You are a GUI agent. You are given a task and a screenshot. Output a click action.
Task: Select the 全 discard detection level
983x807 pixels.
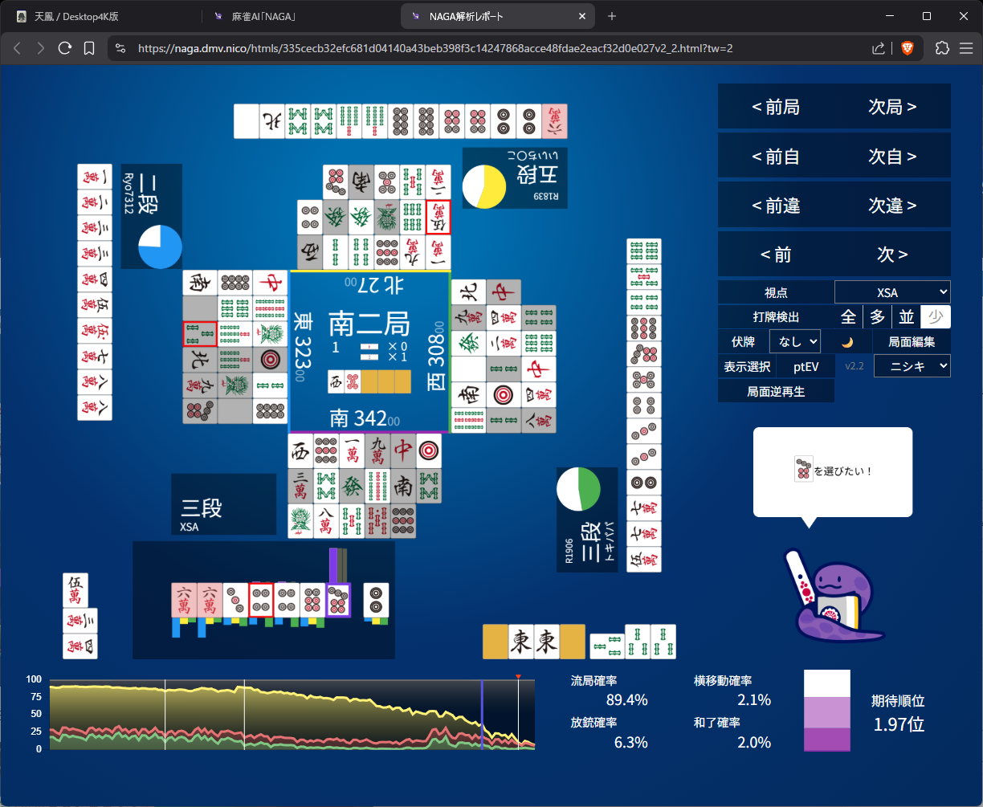(x=848, y=316)
